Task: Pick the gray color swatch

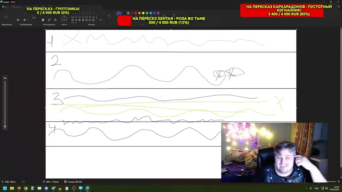Action: click(x=128, y=13)
